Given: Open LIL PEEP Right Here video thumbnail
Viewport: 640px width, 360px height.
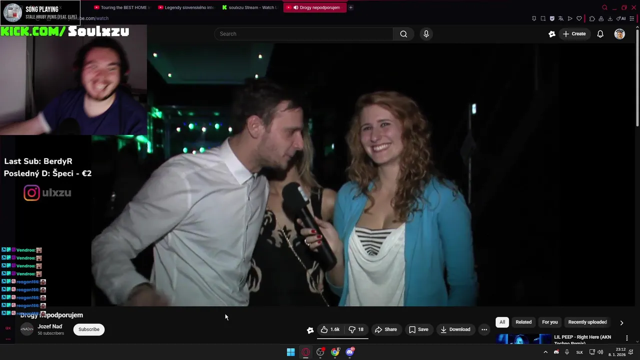Looking at the screenshot, I should [x=523, y=339].
